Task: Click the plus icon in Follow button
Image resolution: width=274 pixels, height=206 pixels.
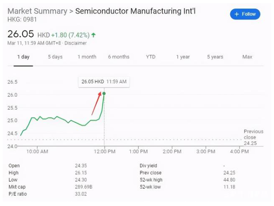Action: click(x=236, y=14)
